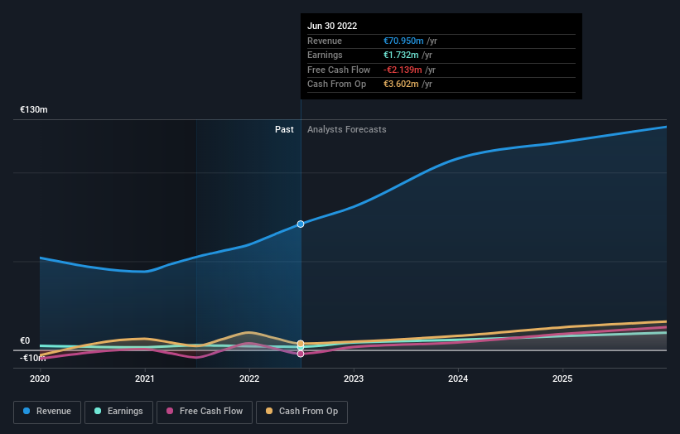Click the 2021 x-axis label
This screenshot has height=434, width=680.
point(144,379)
